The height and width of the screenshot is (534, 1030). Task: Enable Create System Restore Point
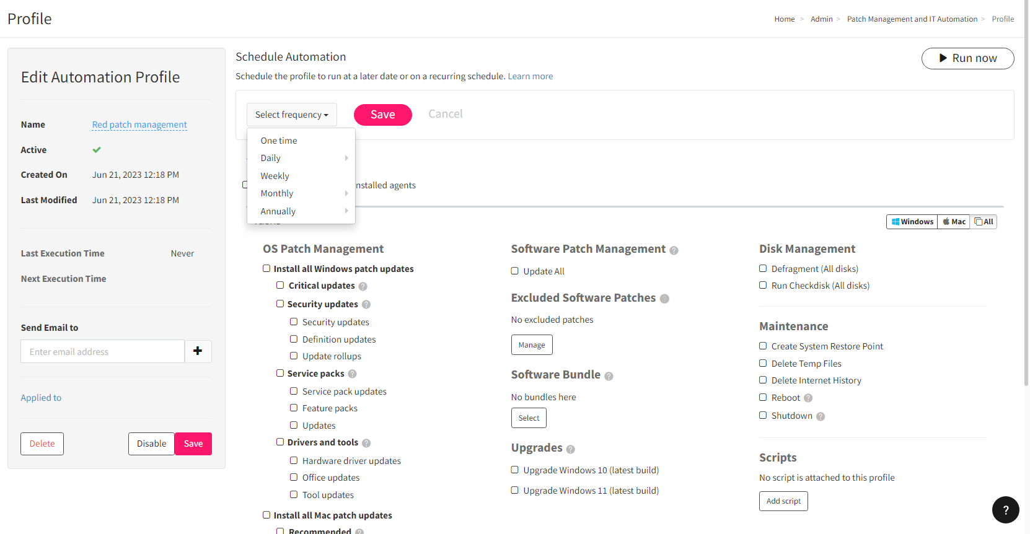763,346
